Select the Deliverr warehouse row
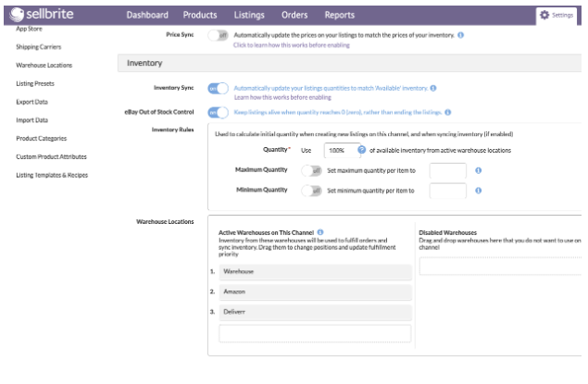 tap(315, 312)
